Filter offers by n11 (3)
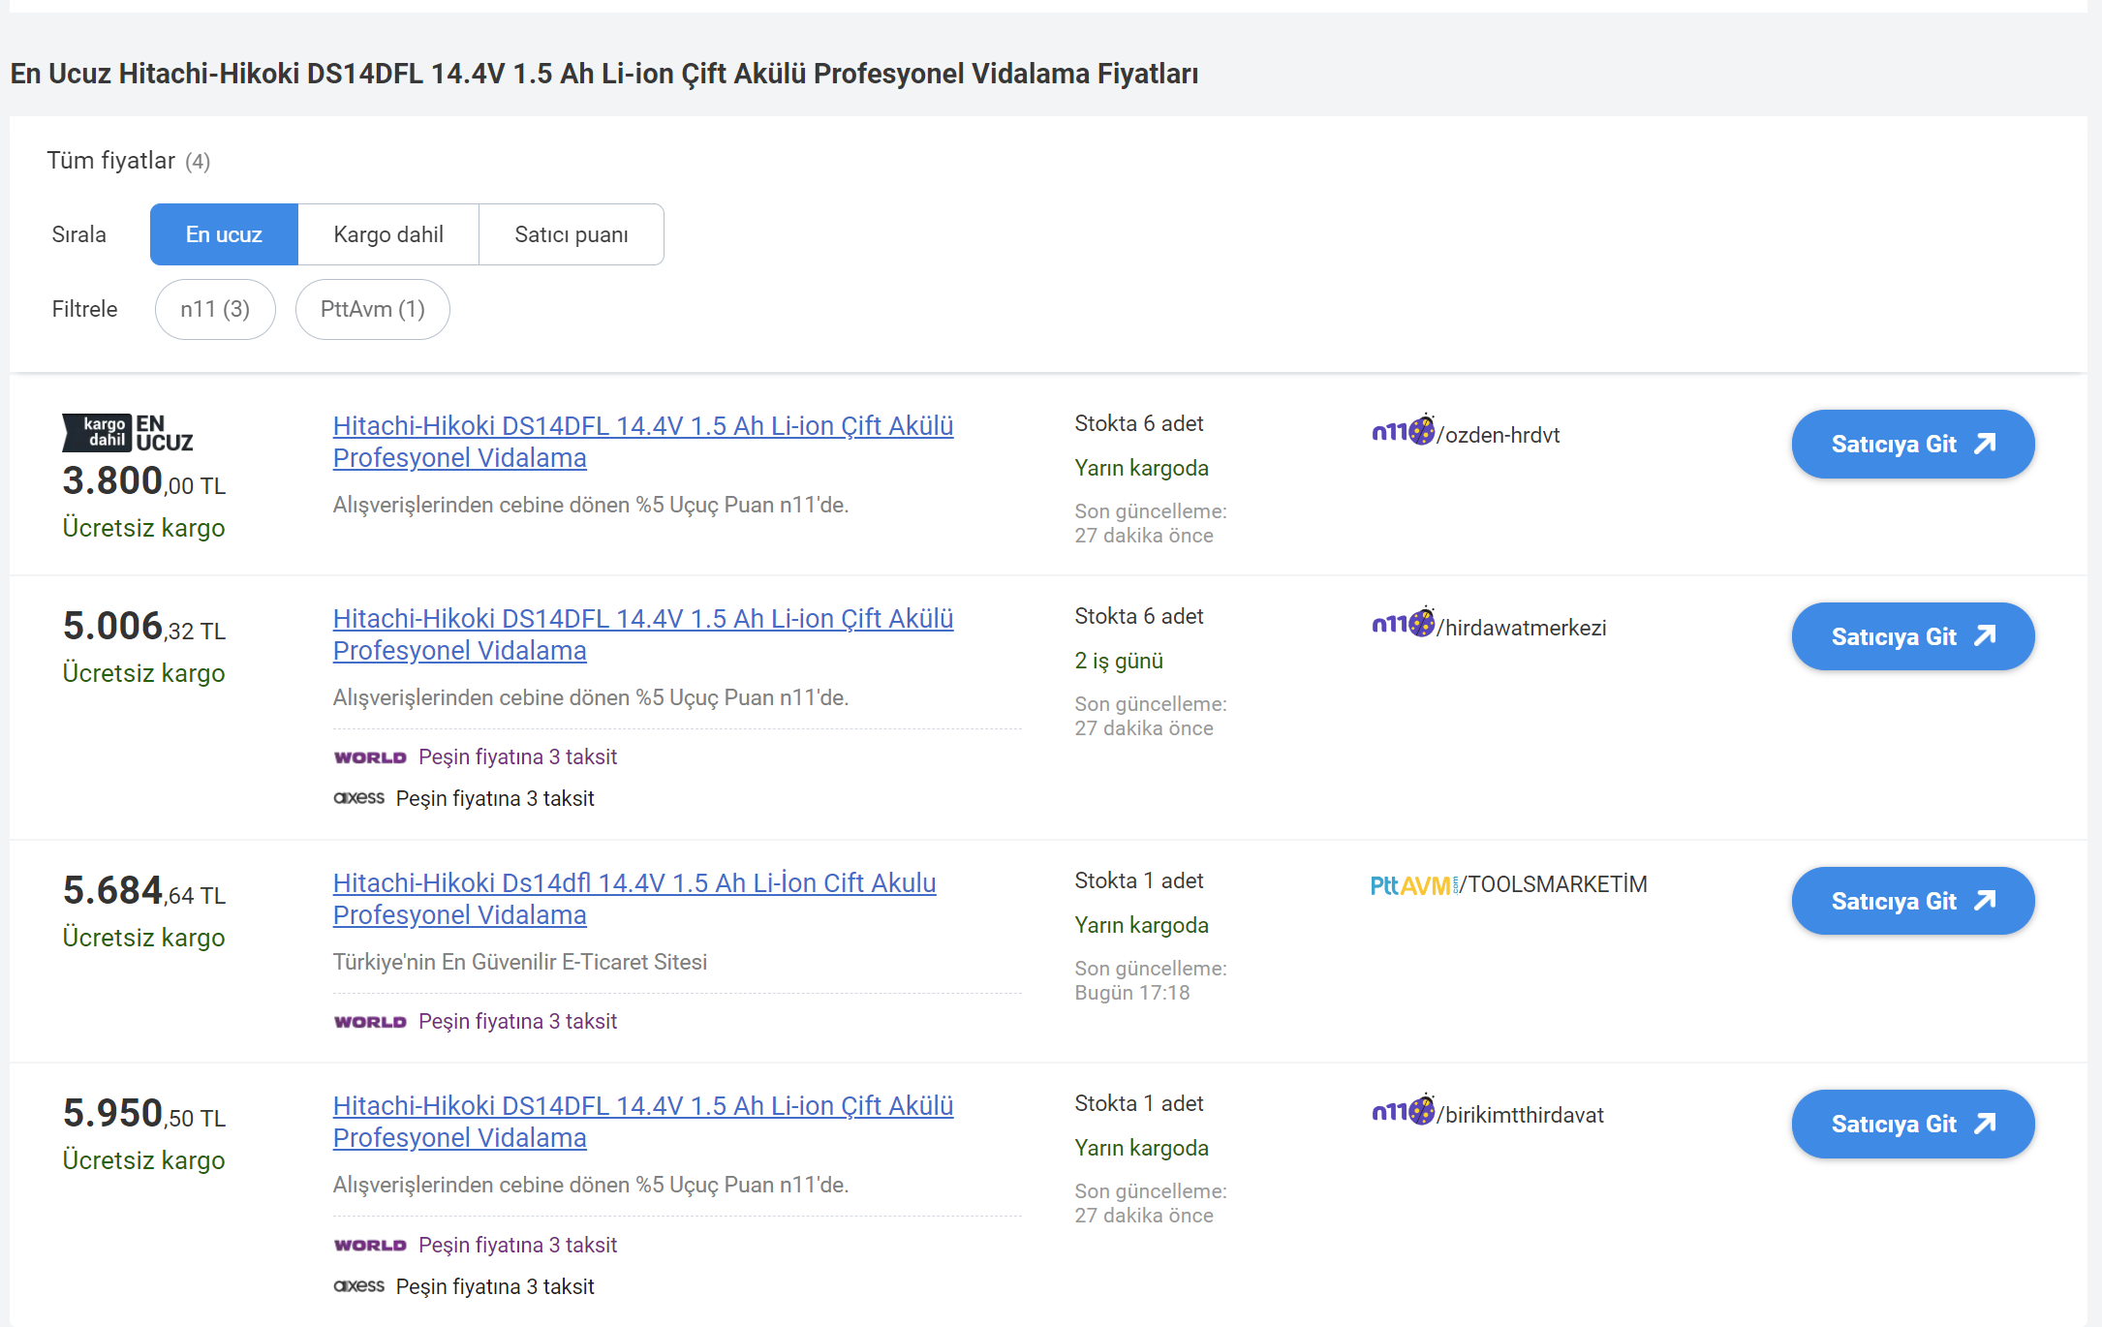 pos(215,309)
